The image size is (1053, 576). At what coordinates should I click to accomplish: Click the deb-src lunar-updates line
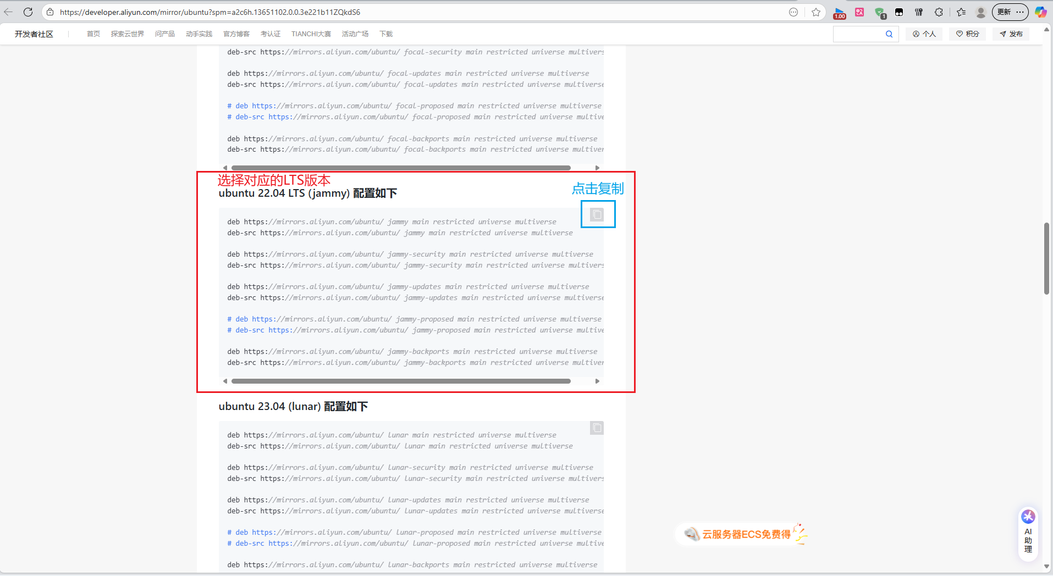(415, 511)
